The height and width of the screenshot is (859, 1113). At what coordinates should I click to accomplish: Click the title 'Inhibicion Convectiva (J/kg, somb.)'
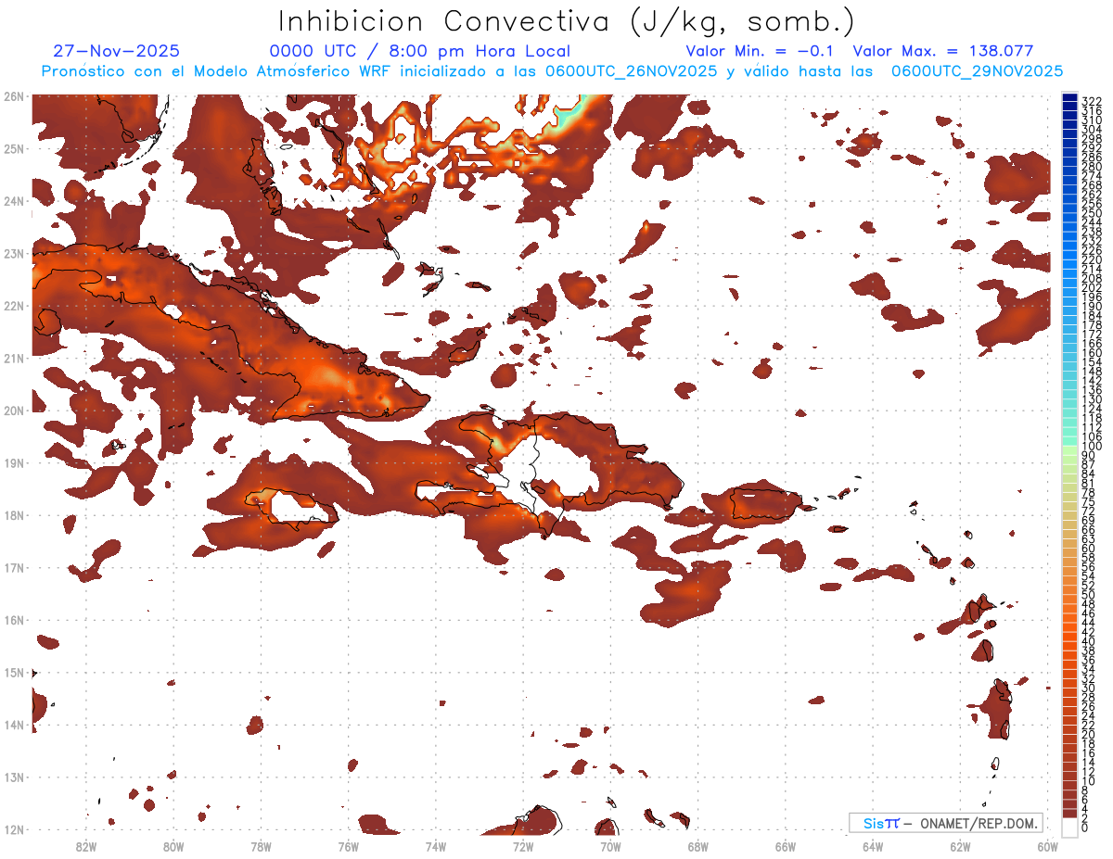[567, 21]
